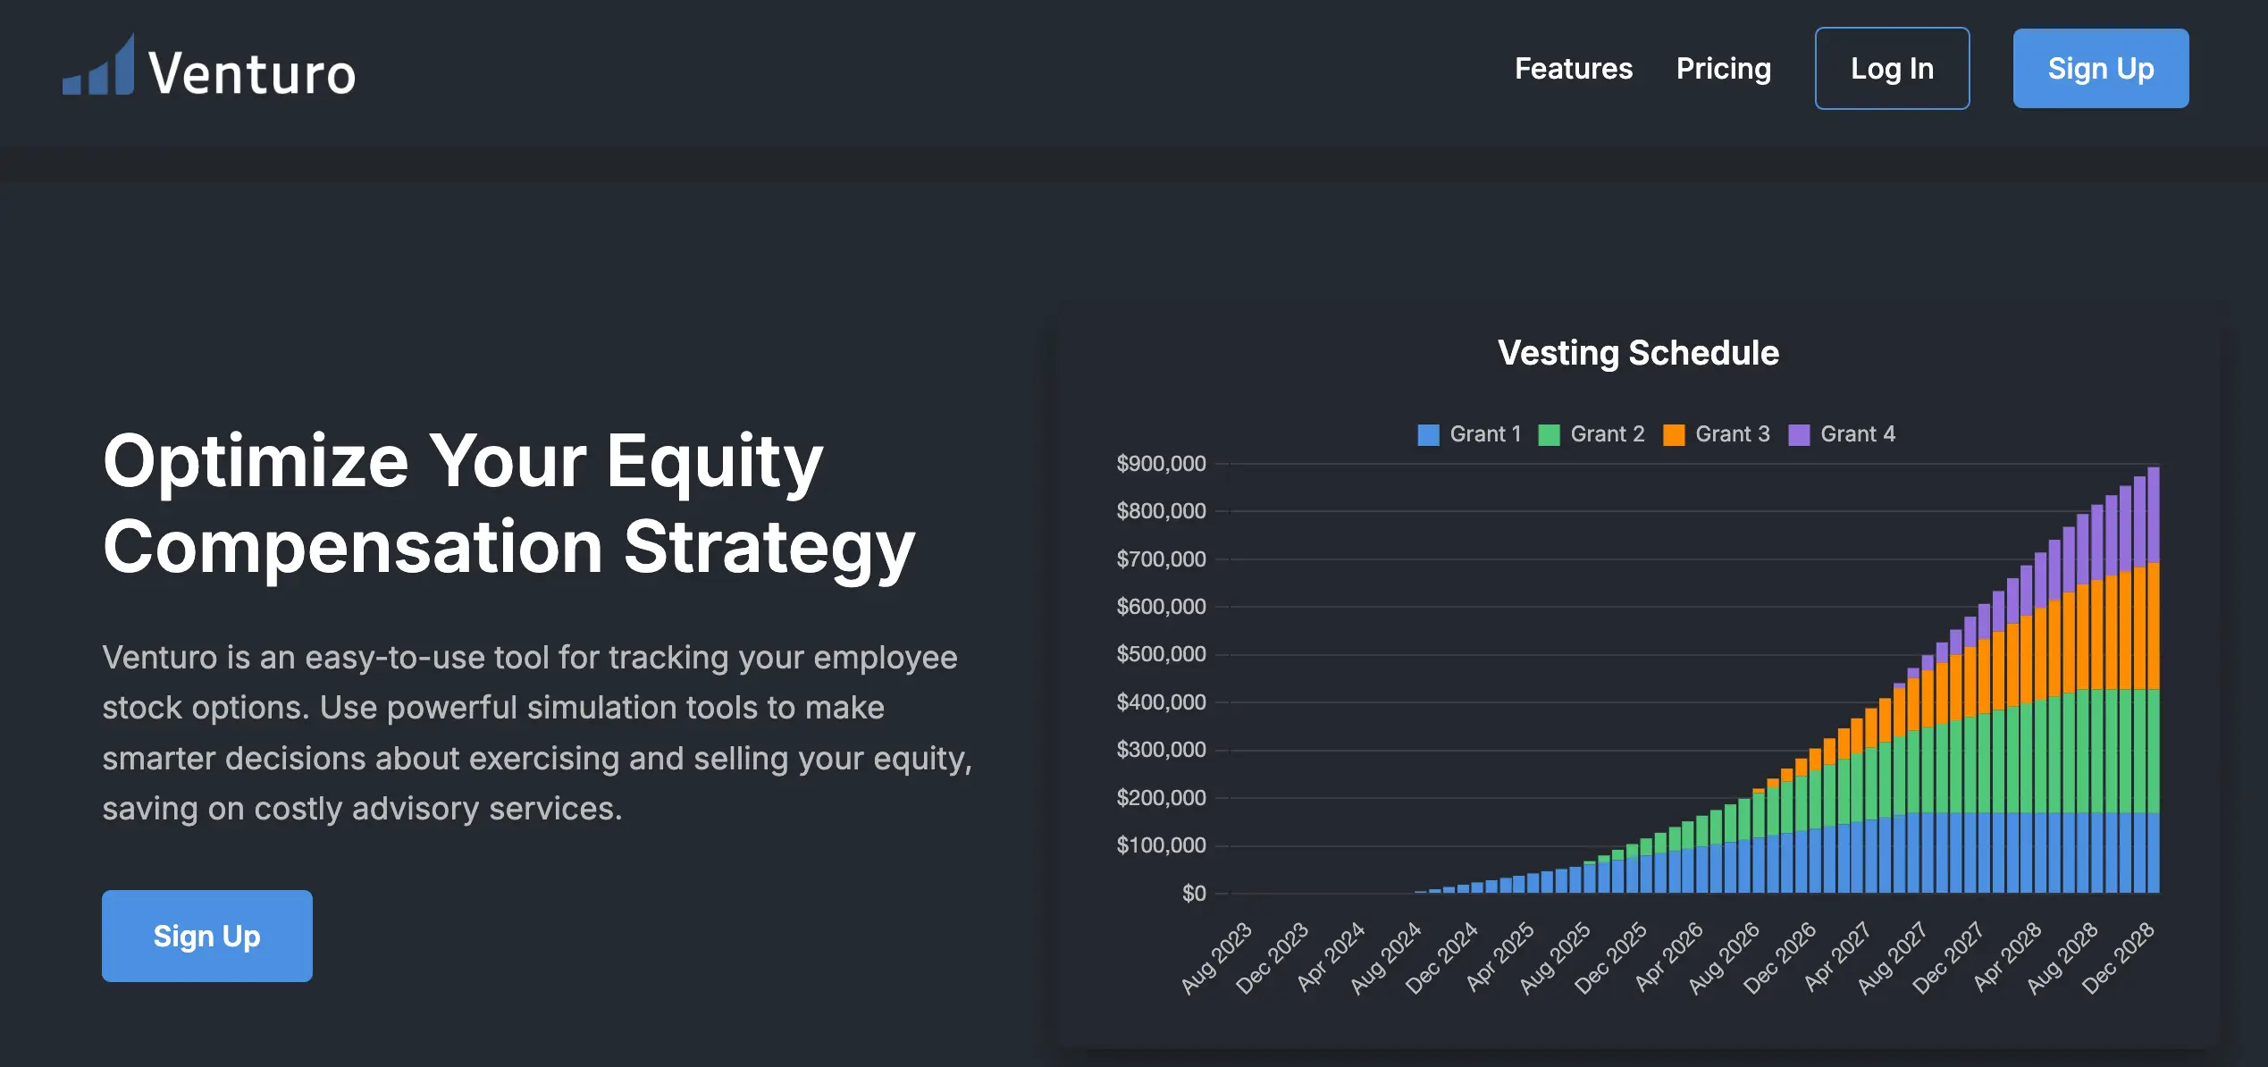Click the Dec 2028 x-axis label
This screenshot has height=1067, width=2268.
2118,957
